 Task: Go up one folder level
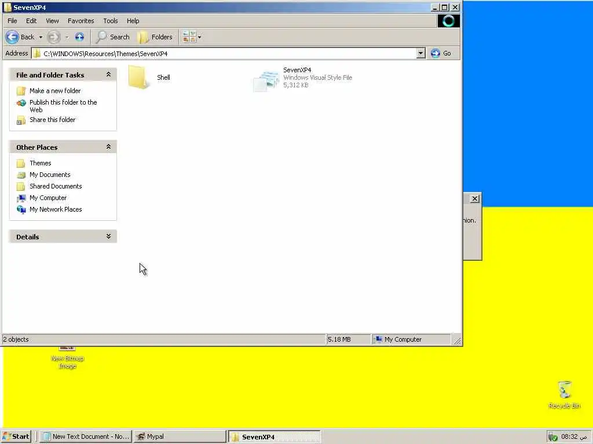pos(79,37)
